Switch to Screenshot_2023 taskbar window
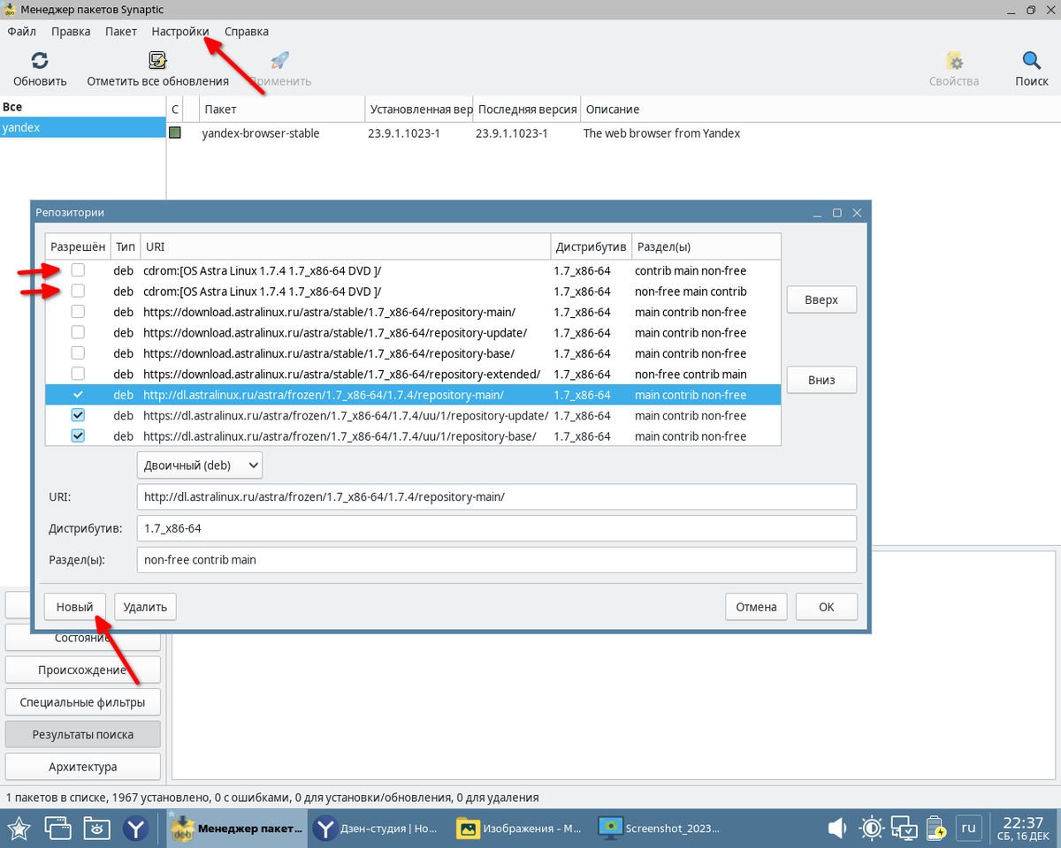 point(660,828)
